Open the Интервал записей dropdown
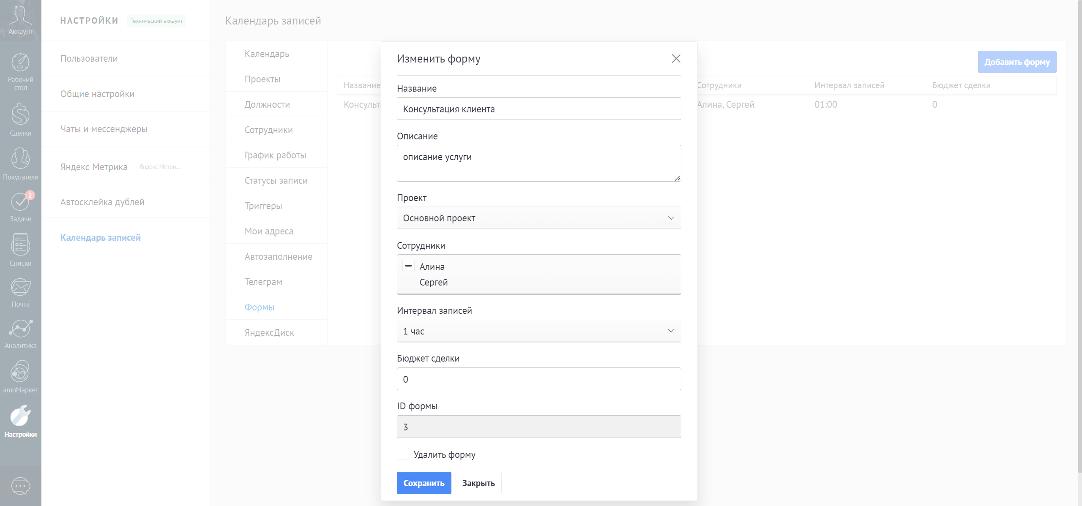Viewport: 1082px width, 506px height. pos(538,331)
